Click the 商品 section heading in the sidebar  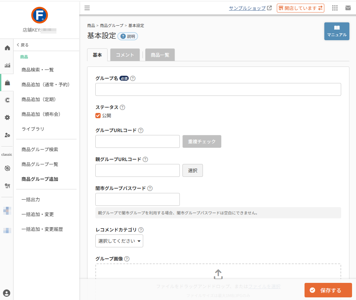pos(24,57)
